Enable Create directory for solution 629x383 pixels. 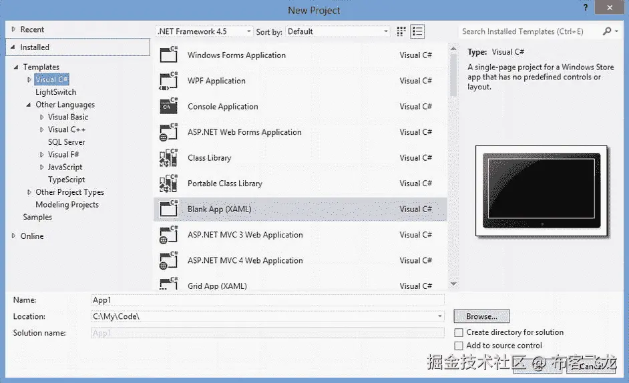[459, 332]
